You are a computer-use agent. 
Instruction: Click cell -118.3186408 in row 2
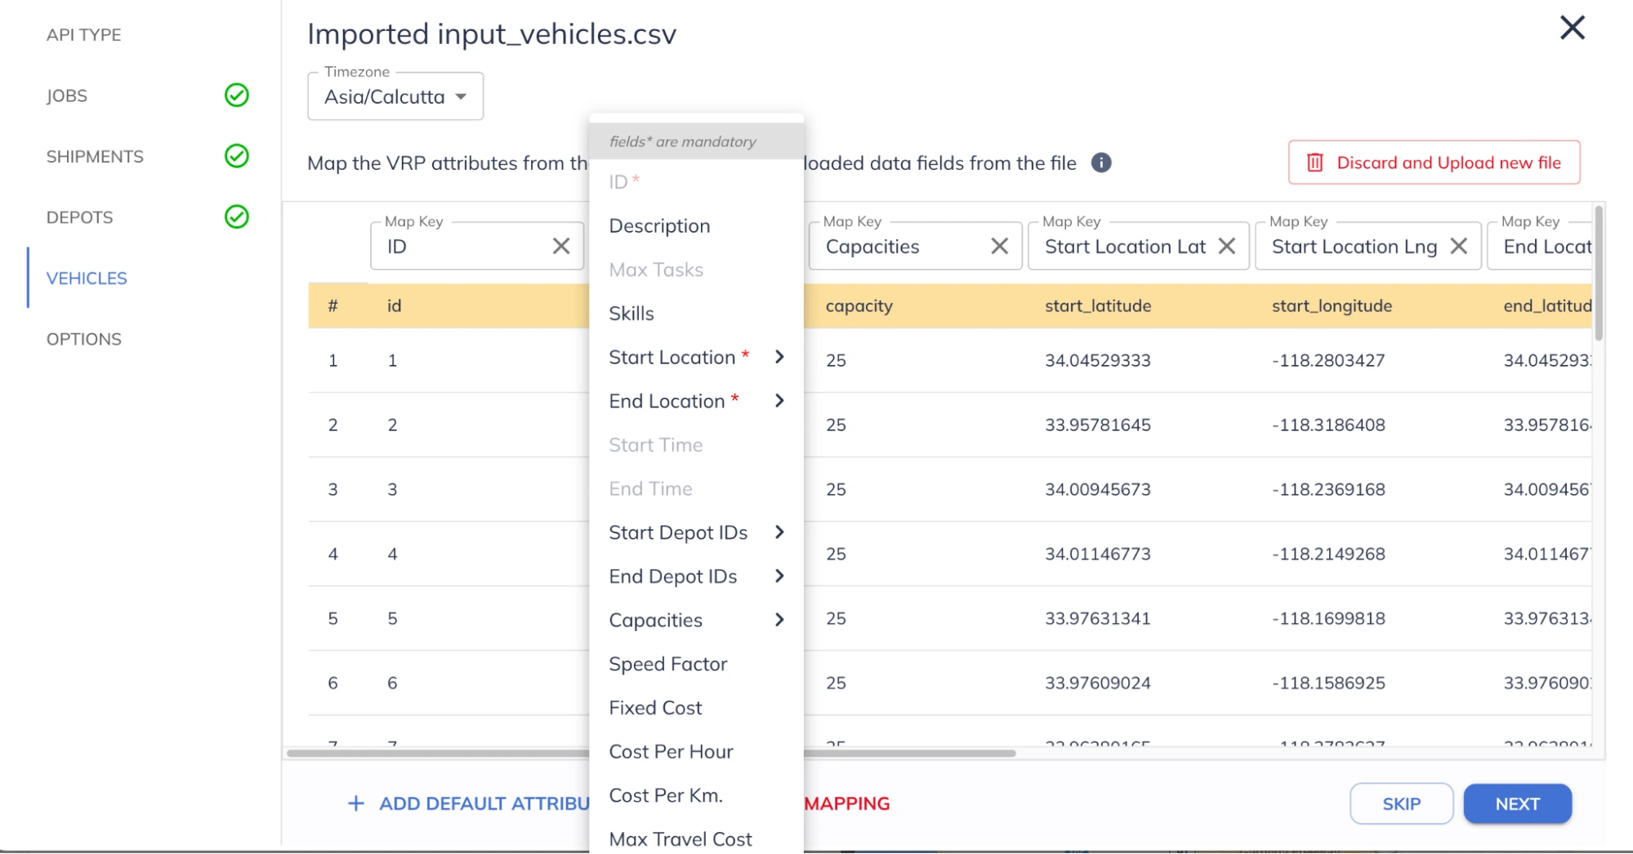tap(1328, 425)
